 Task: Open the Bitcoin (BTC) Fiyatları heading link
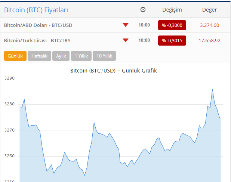[x=36, y=10]
